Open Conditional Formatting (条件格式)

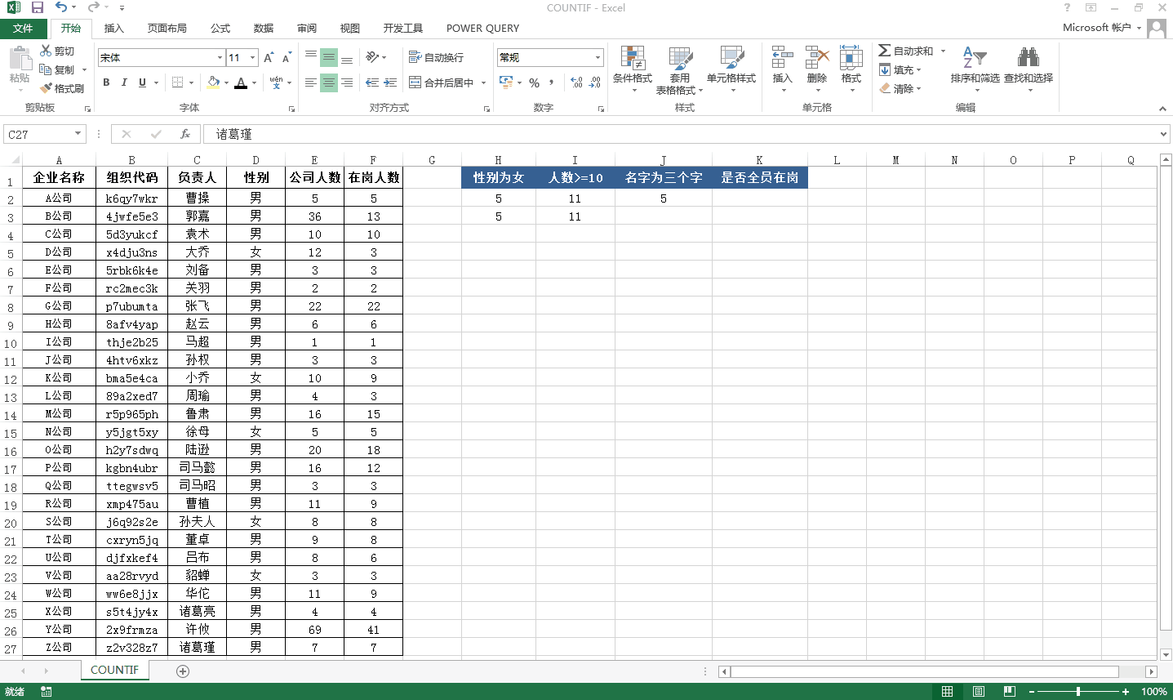pos(633,69)
